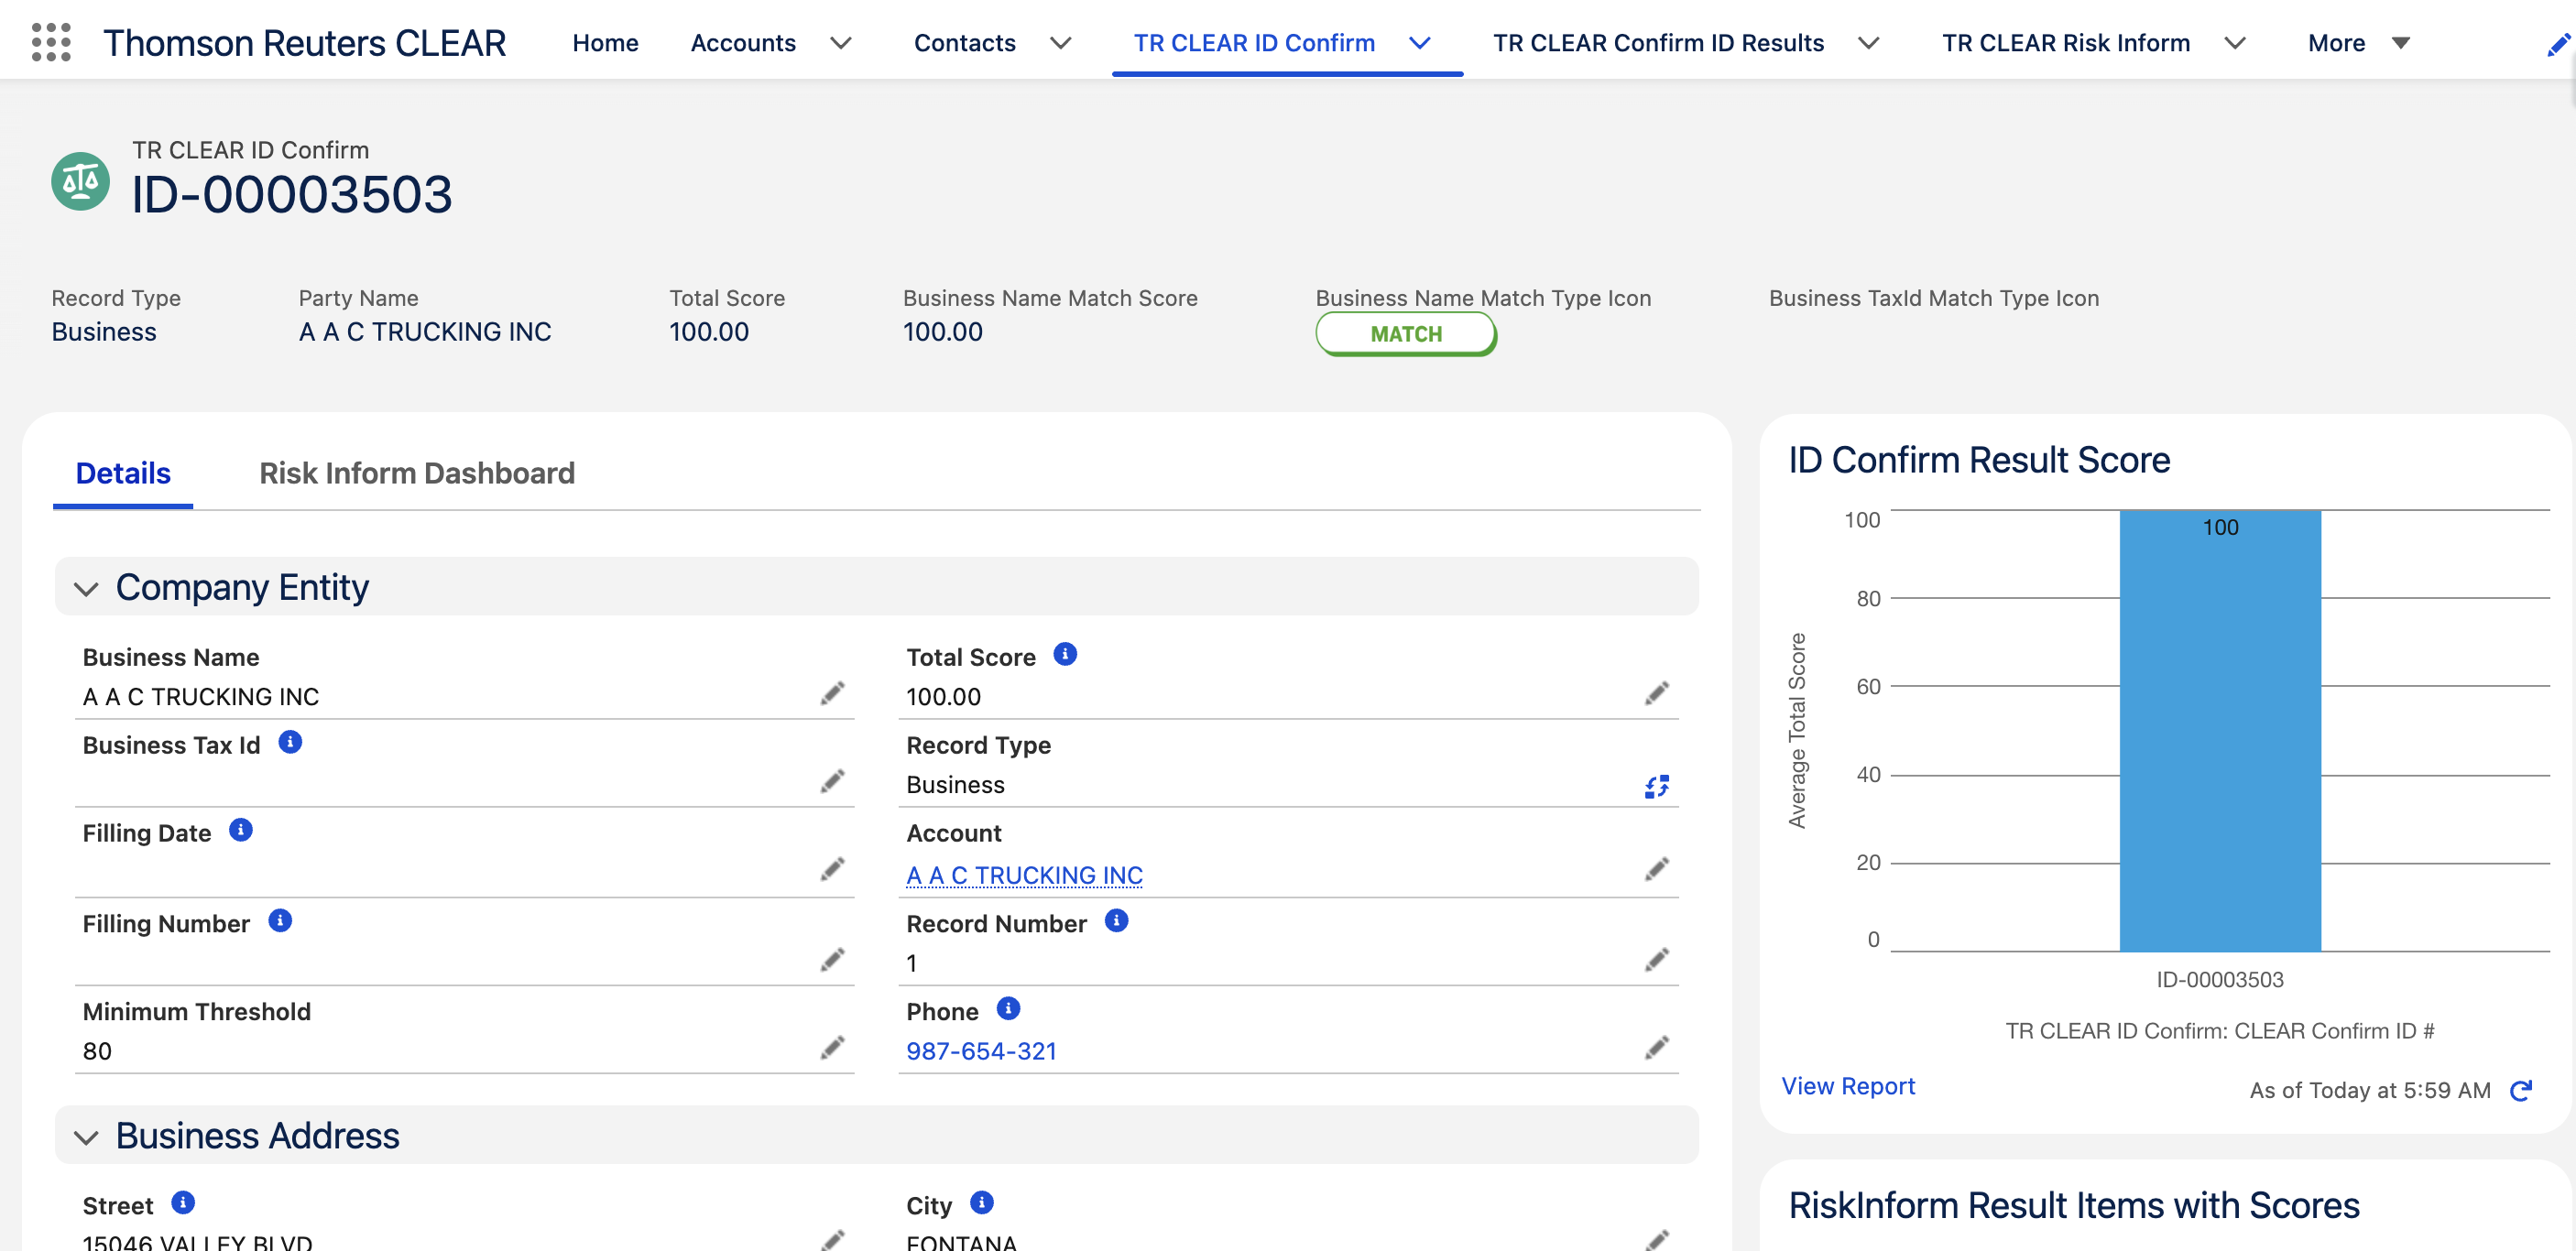Edit the Minimum Threshold field pencil
The width and height of the screenshot is (2576, 1251).
coord(832,1048)
